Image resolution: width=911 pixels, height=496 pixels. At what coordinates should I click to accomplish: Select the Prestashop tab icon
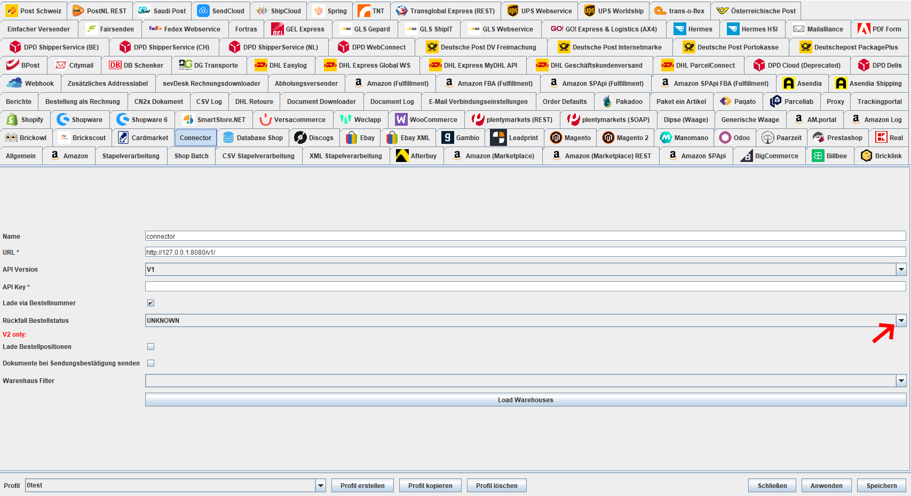pyautogui.click(x=819, y=137)
